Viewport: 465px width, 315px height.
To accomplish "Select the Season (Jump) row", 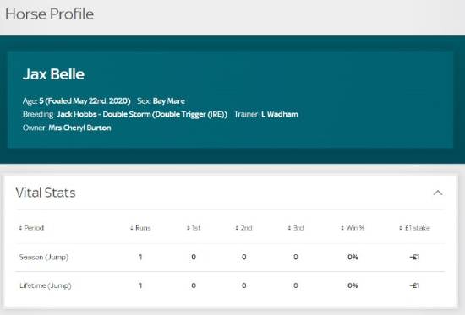I will (230, 257).
